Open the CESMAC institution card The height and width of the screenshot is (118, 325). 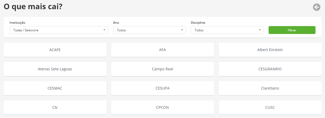[55, 88]
